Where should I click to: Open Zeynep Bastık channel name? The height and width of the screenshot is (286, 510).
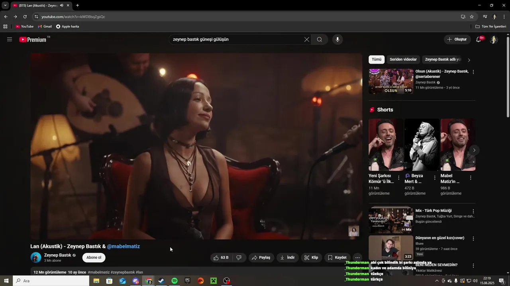point(57,255)
